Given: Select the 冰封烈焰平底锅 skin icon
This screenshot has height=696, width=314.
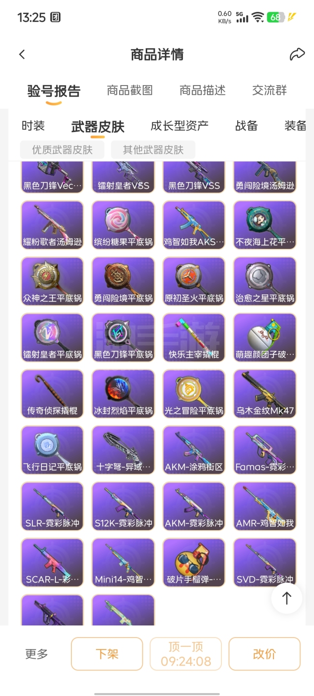Looking at the screenshot, I should [x=123, y=394].
